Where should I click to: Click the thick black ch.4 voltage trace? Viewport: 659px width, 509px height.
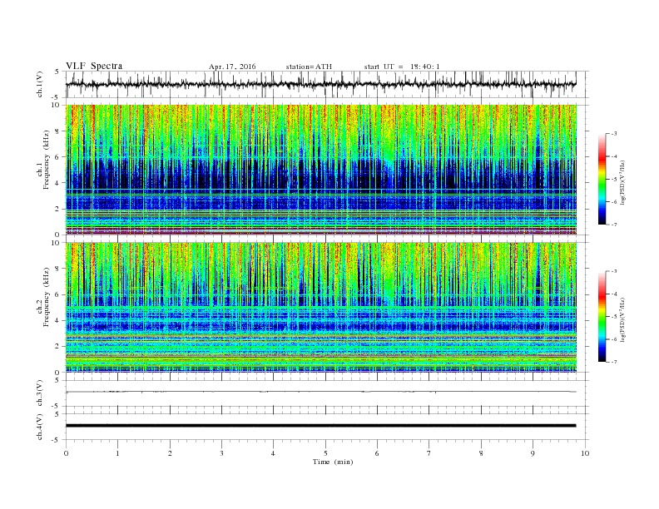point(320,426)
